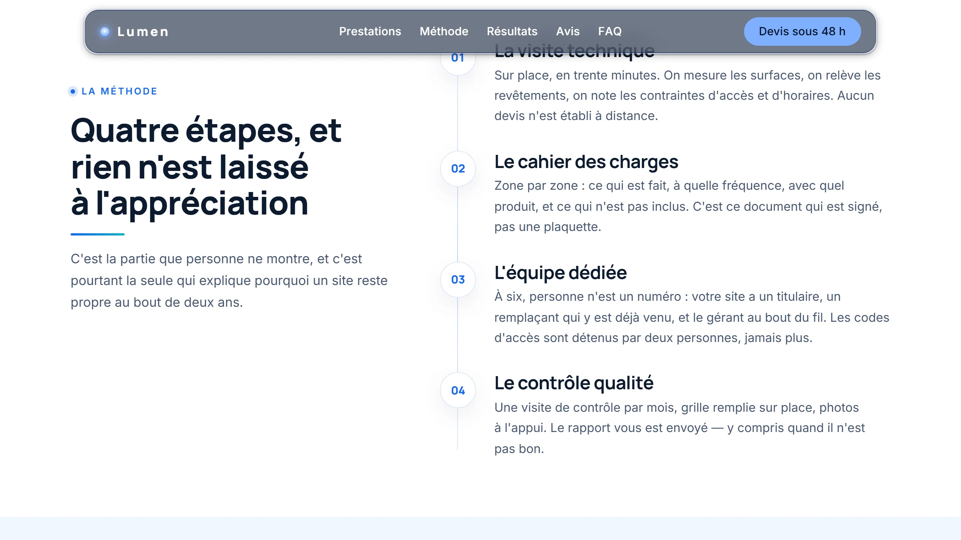This screenshot has height=540, width=961.
Task: Click the heading Le cahier des charges
Action: pos(586,162)
